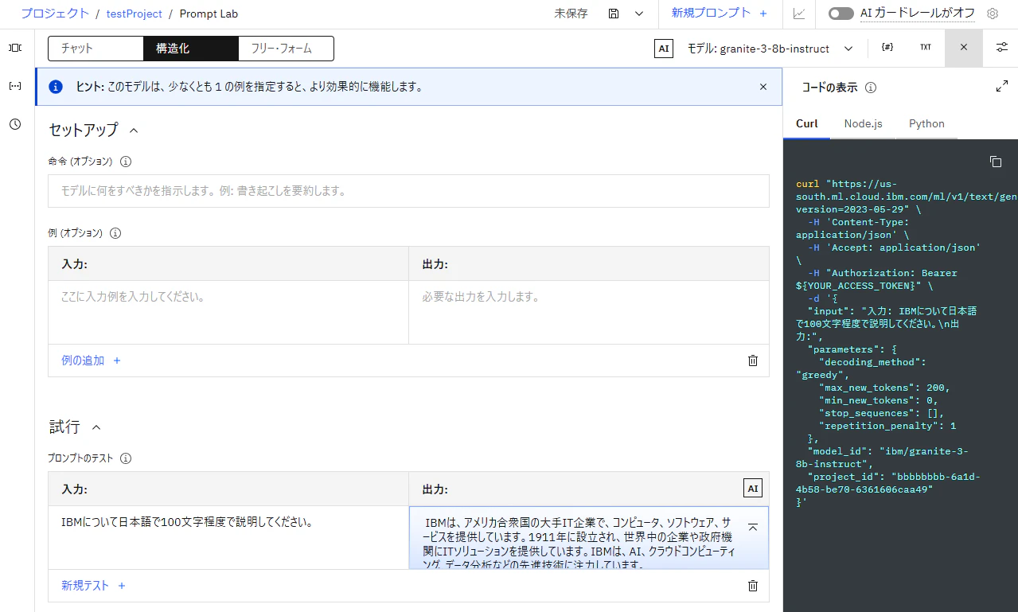Screen dimensions: 1018x612
Task: Click info icon beside コードの表示
Action: [871, 88]
